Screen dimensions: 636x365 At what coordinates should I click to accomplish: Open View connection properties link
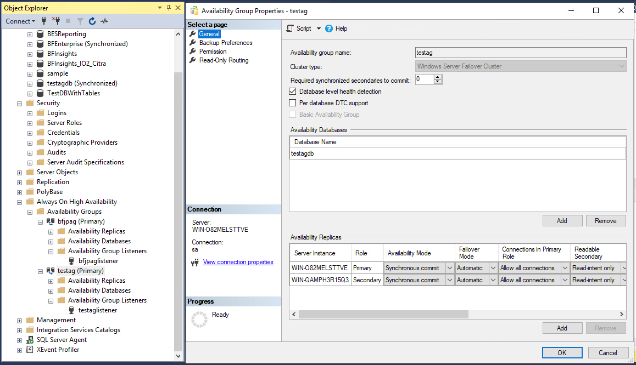[x=238, y=262]
